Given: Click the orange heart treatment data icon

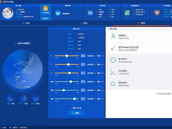Looking at the screenshot, I should [157, 13].
